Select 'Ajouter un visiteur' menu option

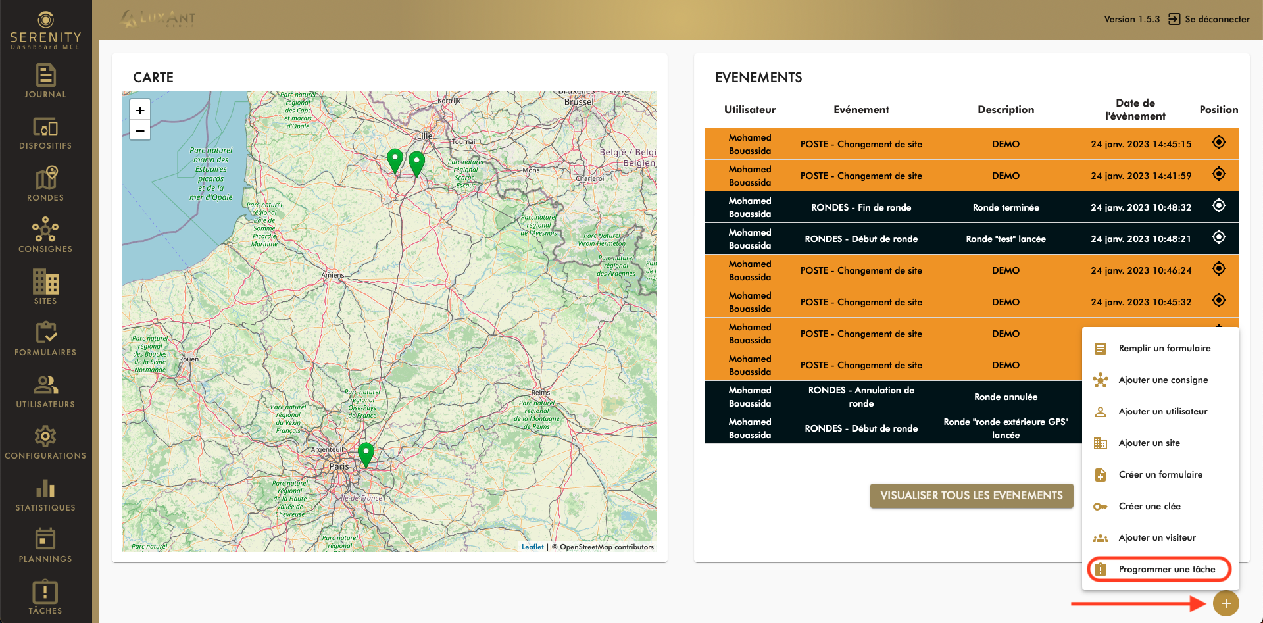1156,537
